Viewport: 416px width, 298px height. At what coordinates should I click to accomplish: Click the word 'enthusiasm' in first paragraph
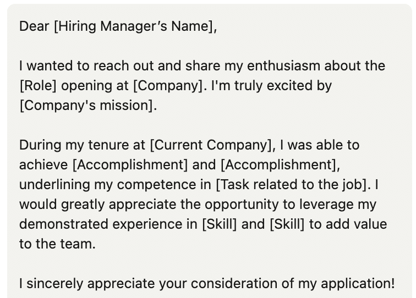(283, 66)
